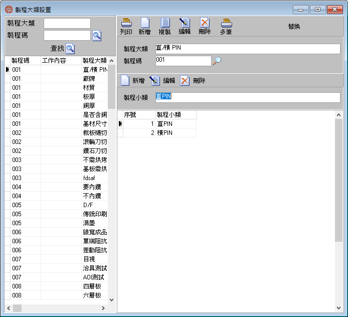Click the 製程大類 field containing 直/橫 PIN
Screen dimensions: 348x317
248,49
